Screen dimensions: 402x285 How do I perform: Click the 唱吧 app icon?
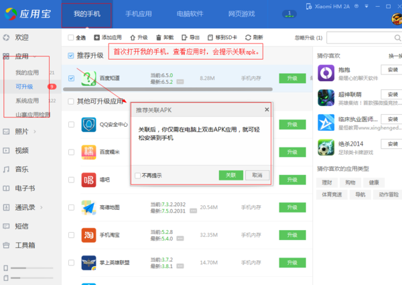click(x=88, y=180)
